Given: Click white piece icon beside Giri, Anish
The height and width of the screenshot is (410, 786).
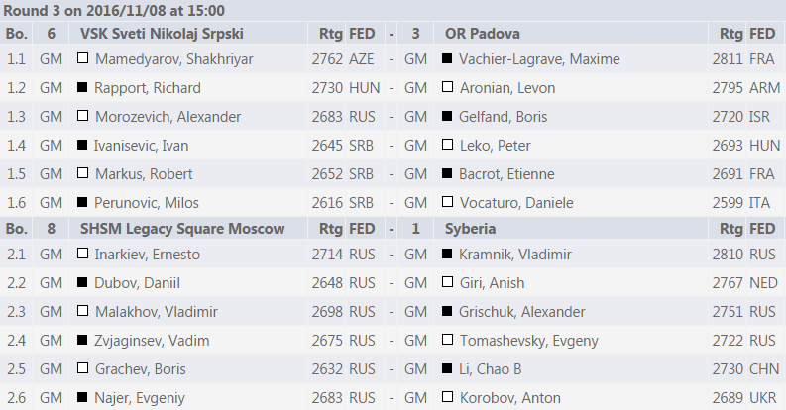Looking at the screenshot, I should tap(450, 283).
